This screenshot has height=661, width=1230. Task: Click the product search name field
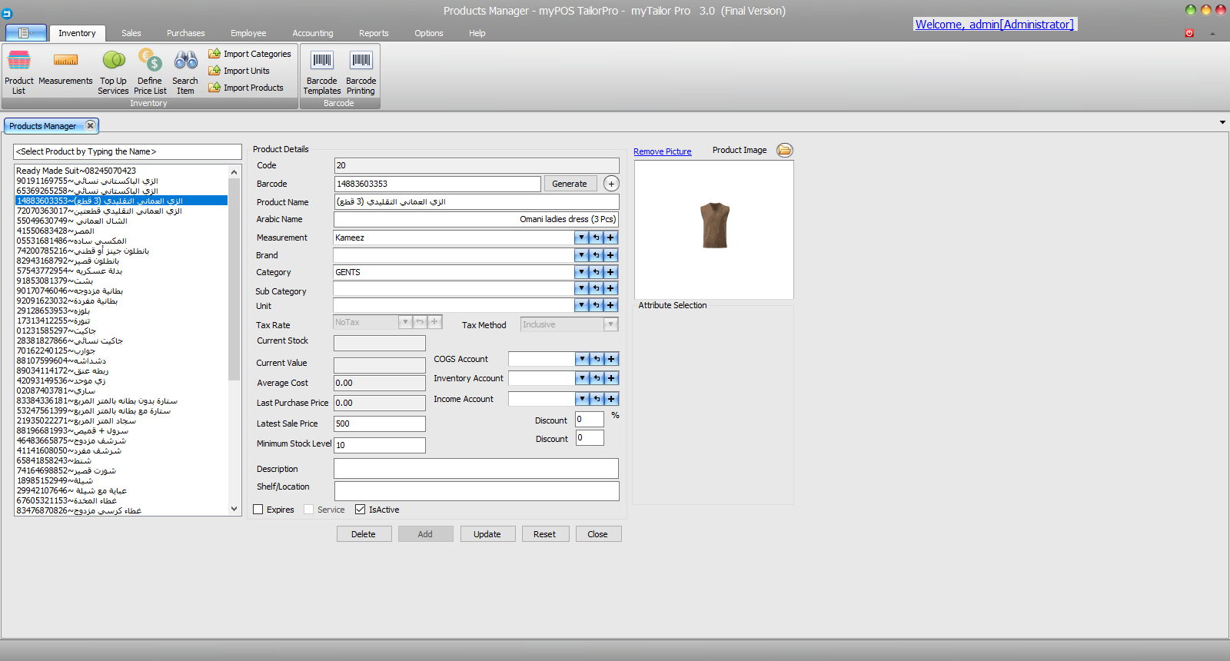128,152
